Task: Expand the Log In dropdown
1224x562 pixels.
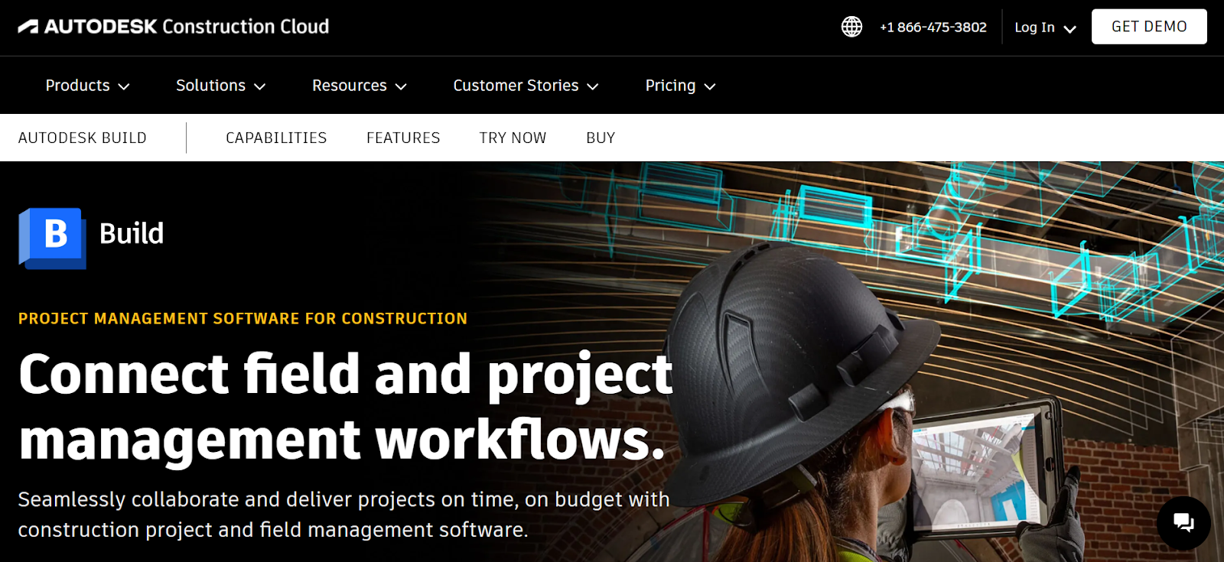Action: tap(1045, 28)
